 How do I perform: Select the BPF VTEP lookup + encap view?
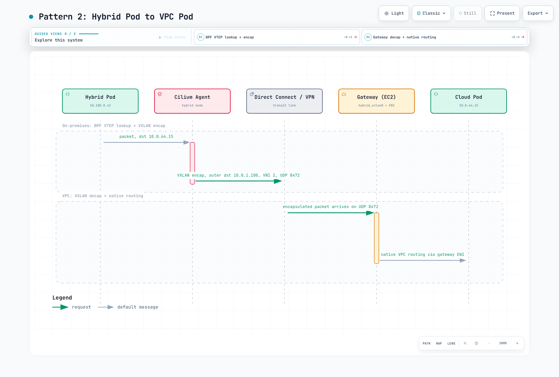(x=277, y=37)
